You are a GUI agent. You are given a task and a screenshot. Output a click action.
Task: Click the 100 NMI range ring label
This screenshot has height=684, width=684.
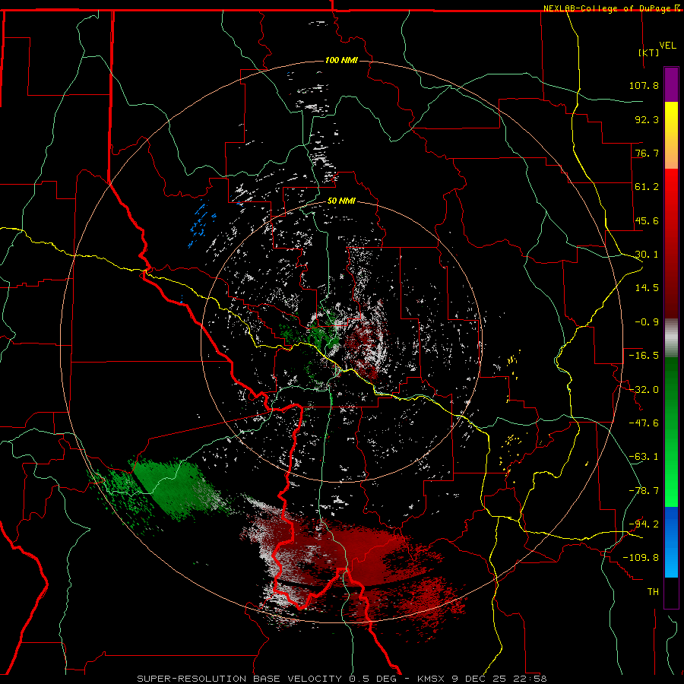[341, 60]
